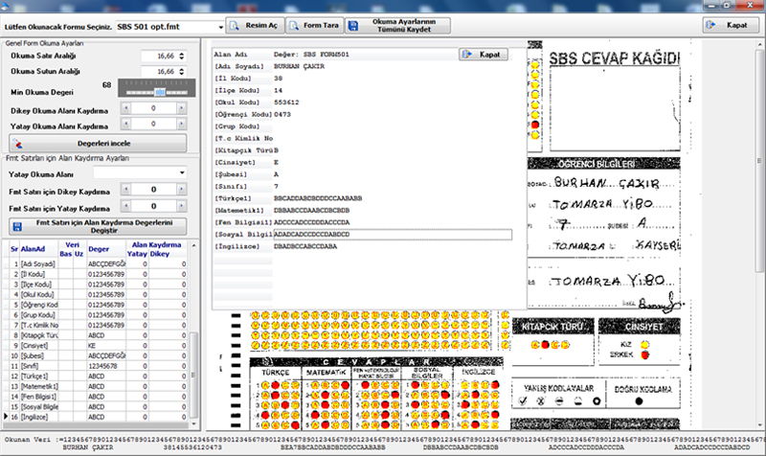This screenshot has width=766, height=456.
Task: Click the İl Kodu value 38
Action: [x=278, y=79]
